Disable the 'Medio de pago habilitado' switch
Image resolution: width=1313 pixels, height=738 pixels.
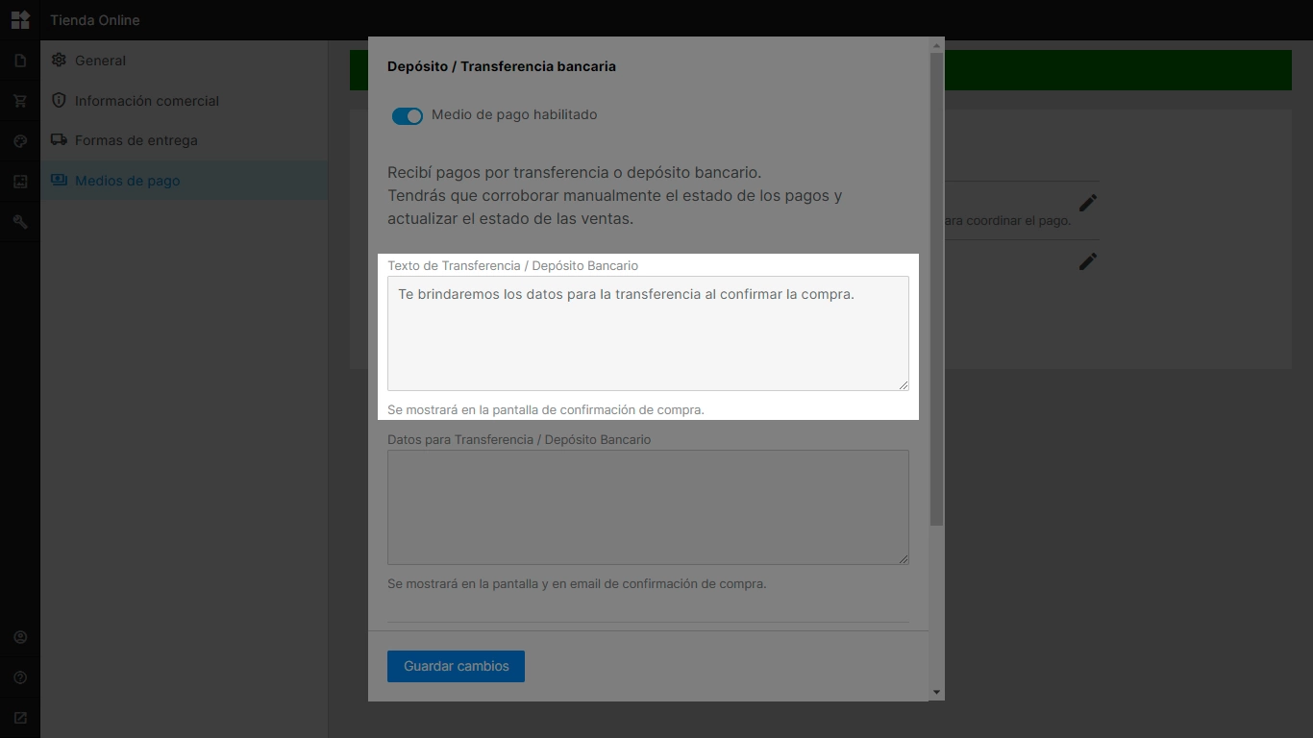tap(408, 115)
